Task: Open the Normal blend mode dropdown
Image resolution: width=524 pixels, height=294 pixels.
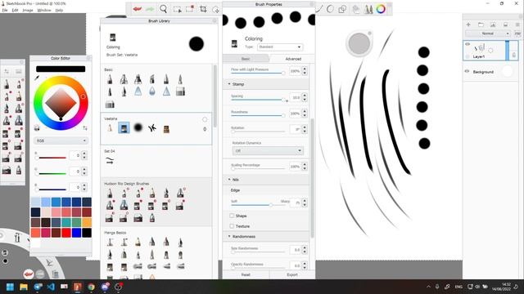Action: tap(488, 33)
